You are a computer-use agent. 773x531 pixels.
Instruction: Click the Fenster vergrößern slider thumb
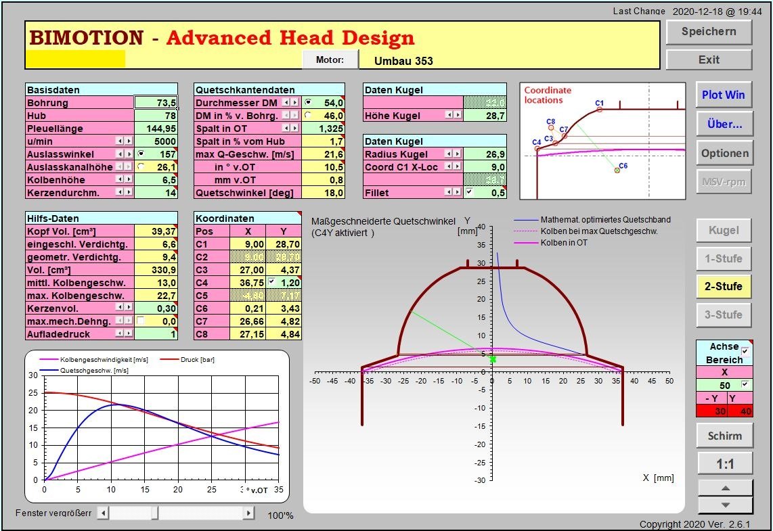tap(154, 513)
